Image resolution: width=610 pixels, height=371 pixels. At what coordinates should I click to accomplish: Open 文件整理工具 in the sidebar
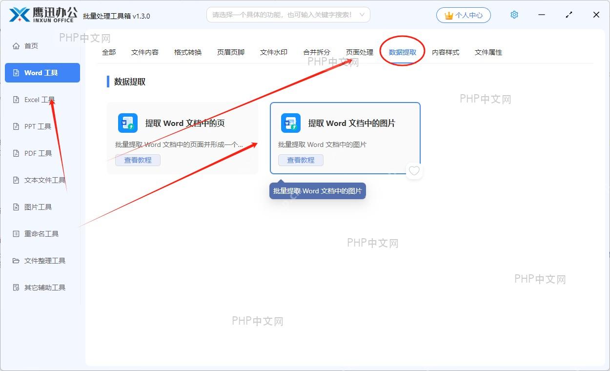[45, 261]
